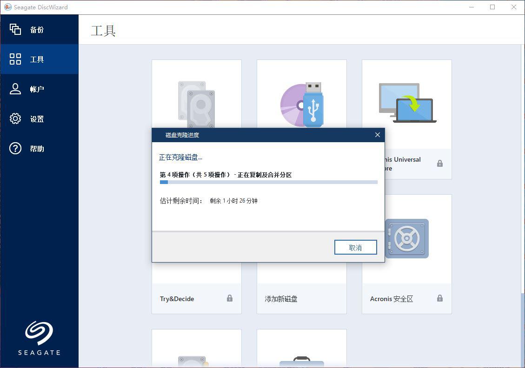
Task: Click the Seagate DiscWizard title bar icon
Action: pos(7,7)
